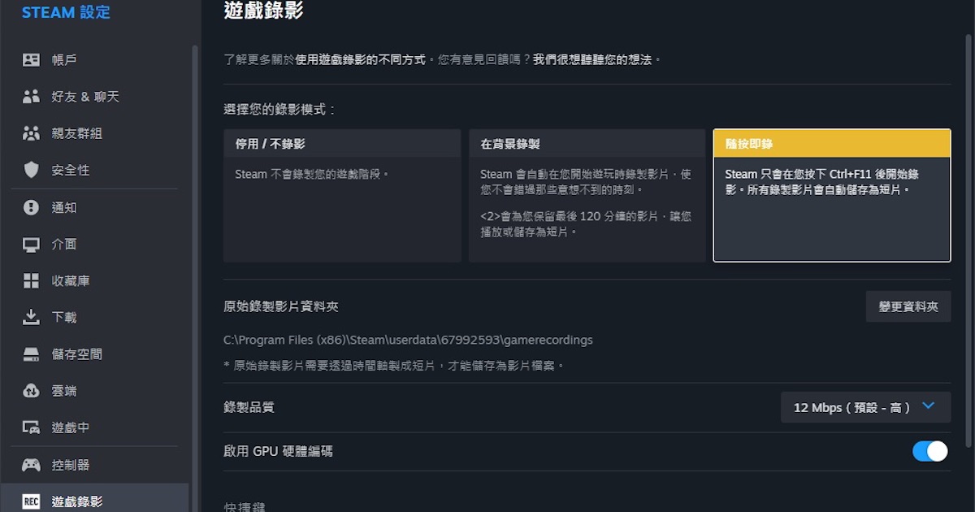
Task: Click the 儲存空間 drive icon
Action: pyautogui.click(x=31, y=354)
